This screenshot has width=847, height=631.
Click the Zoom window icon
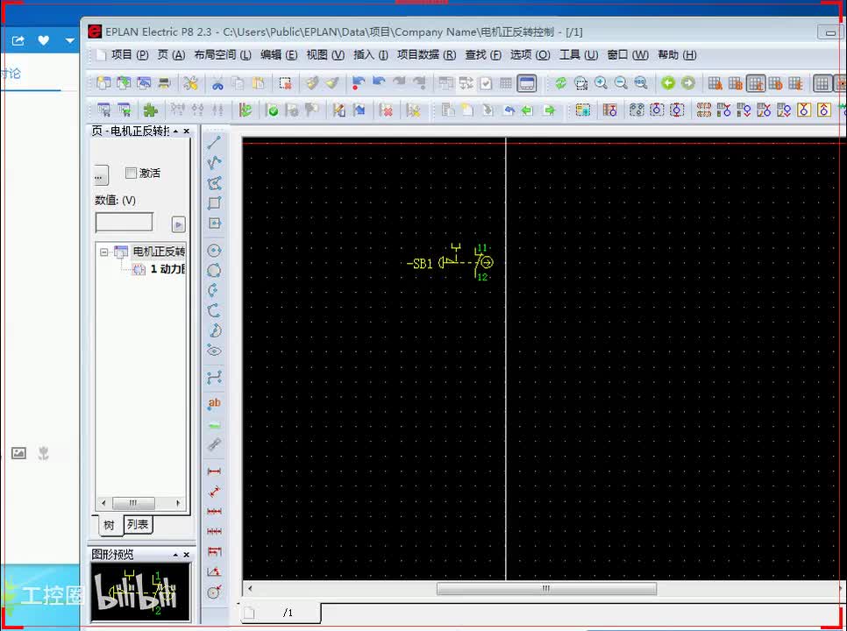[580, 83]
